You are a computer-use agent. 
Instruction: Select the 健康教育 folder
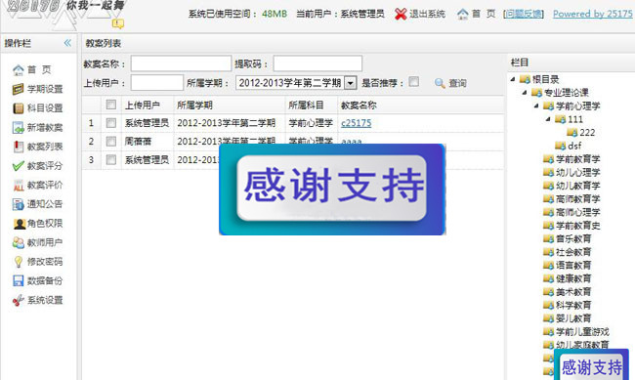click(x=567, y=278)
